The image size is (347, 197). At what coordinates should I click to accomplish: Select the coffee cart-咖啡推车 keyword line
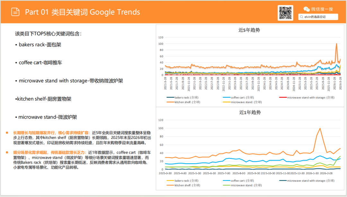(40, 62)
